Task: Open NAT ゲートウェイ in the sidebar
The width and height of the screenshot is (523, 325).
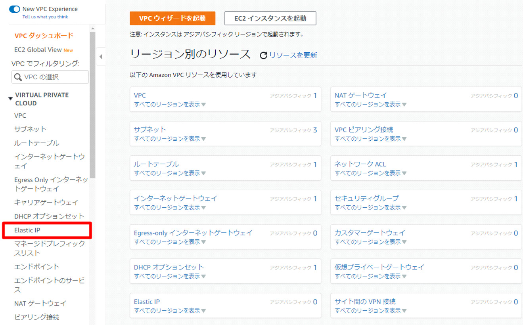Action: pos(40,304)
